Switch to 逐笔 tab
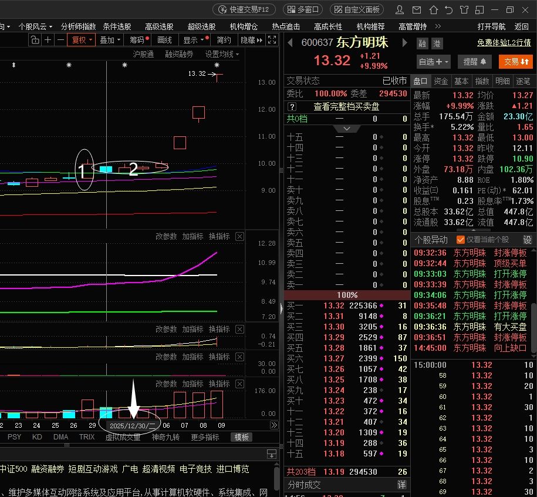This screenshot has height=497, width=537. point(523,81)
